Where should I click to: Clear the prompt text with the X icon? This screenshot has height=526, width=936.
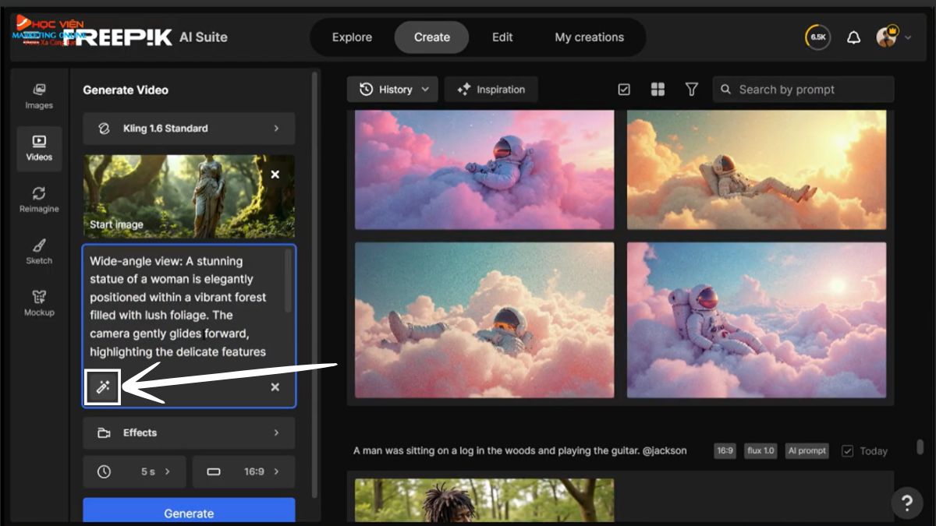click(x=275, y=387)
